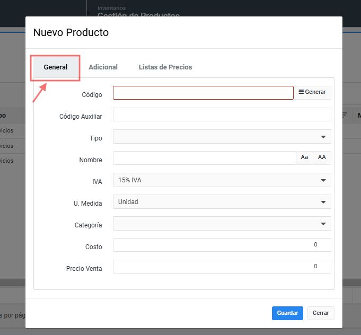Click the Código Auxiliar text field
The height and width of the screenshot is (335, 361).
tap(222, 115)
